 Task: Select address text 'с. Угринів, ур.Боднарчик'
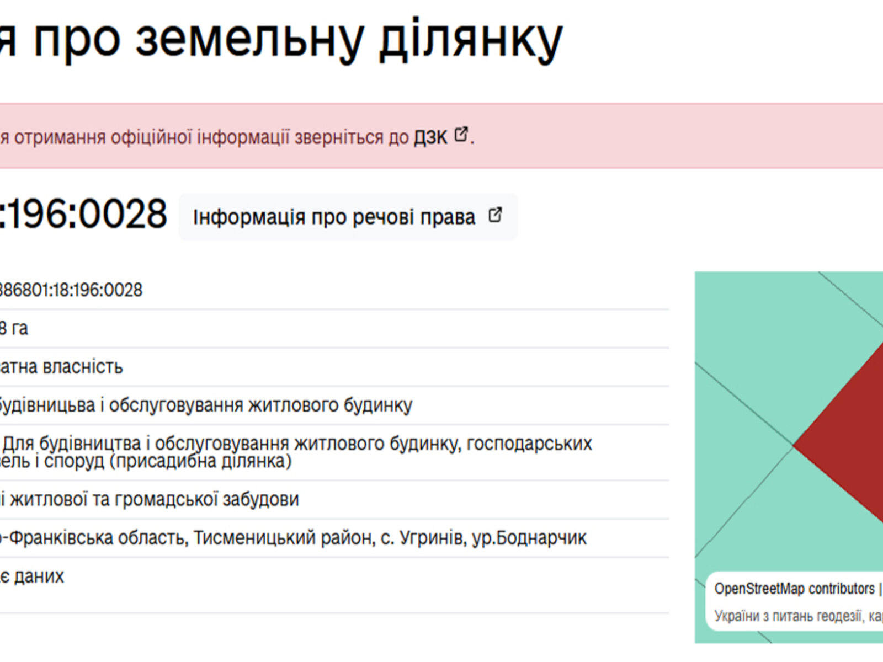pyautogui.click(x=483, y=538)
